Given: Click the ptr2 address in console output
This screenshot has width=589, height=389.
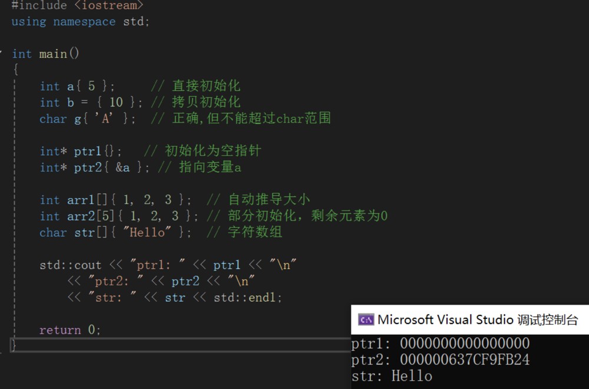Looking at the screenshot, I should 465,360.
